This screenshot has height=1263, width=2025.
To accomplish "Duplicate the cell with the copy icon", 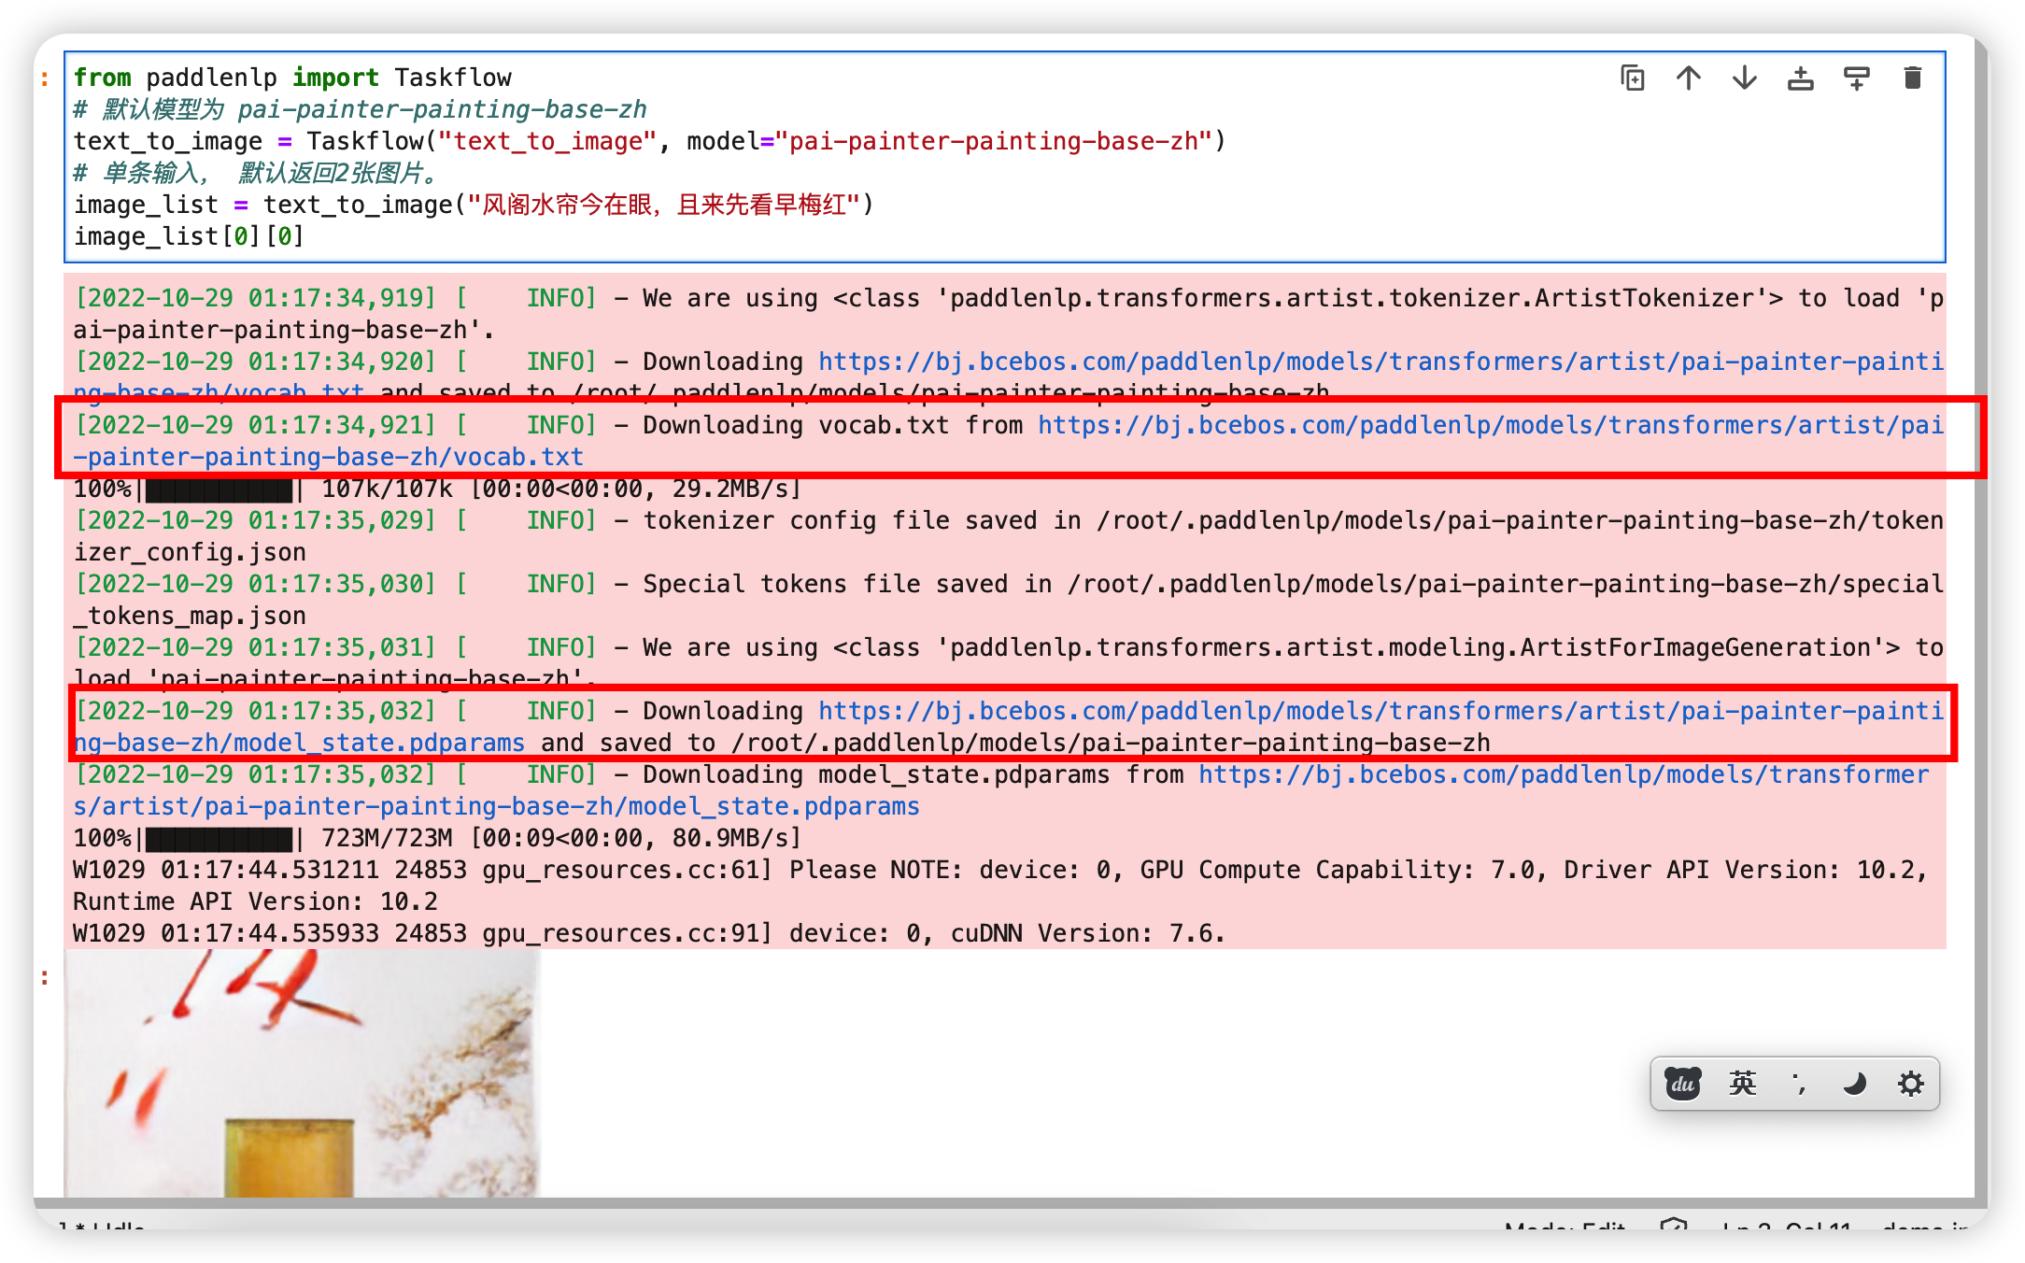I will [1632, 78].
